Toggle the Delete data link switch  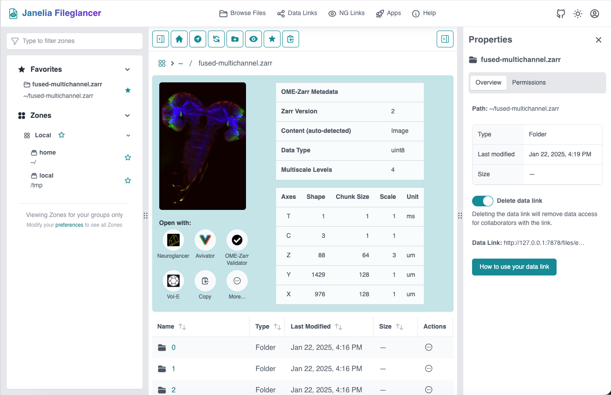[483, 201]
